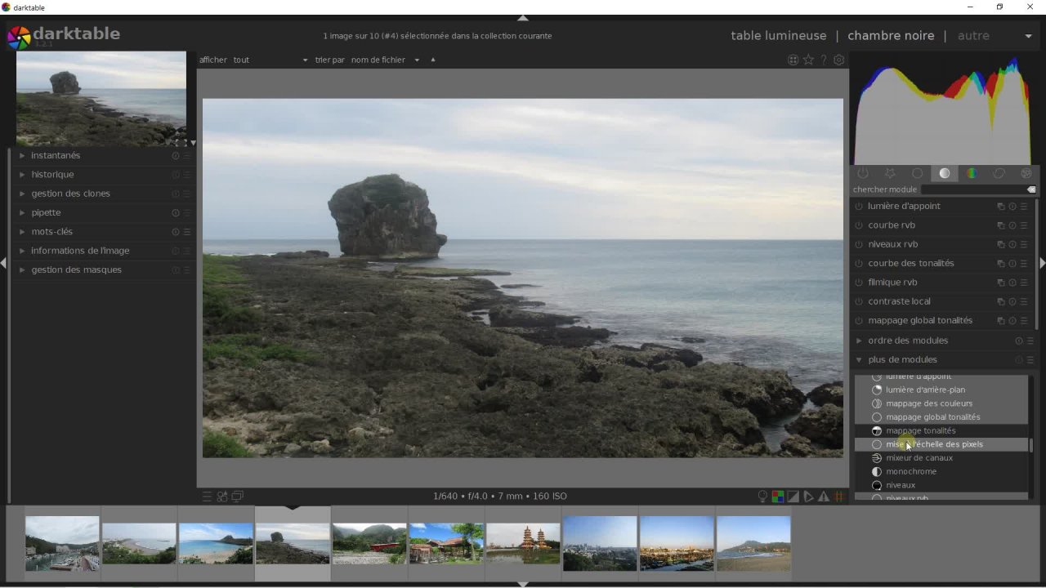This screenshot has height=588, width=1046.
Task: Select the color module group icon
Action: tap(972, 173)
